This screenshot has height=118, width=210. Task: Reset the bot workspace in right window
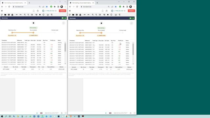(x=70, y=15)
